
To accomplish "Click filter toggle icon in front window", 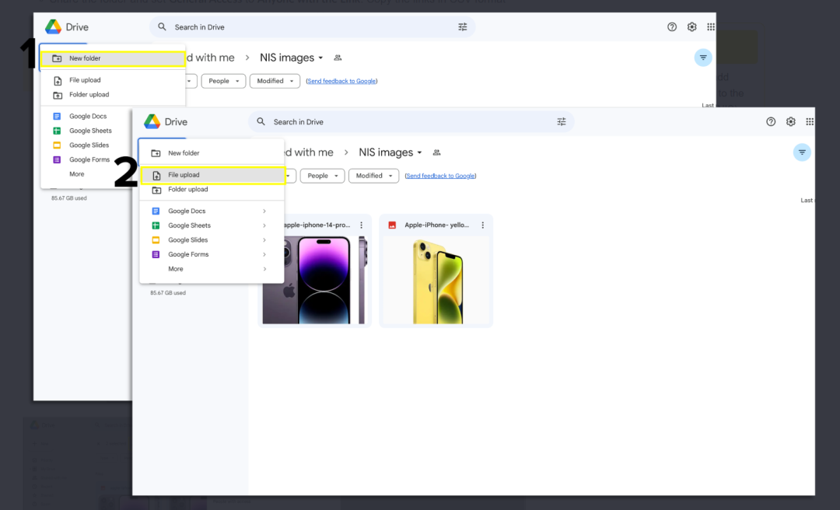I will click(802, 152).
